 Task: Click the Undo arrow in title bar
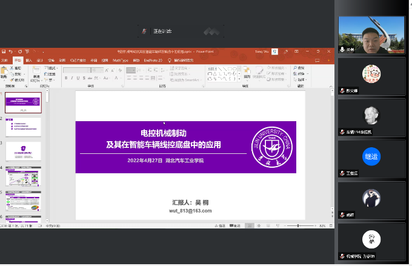(12, 52)
